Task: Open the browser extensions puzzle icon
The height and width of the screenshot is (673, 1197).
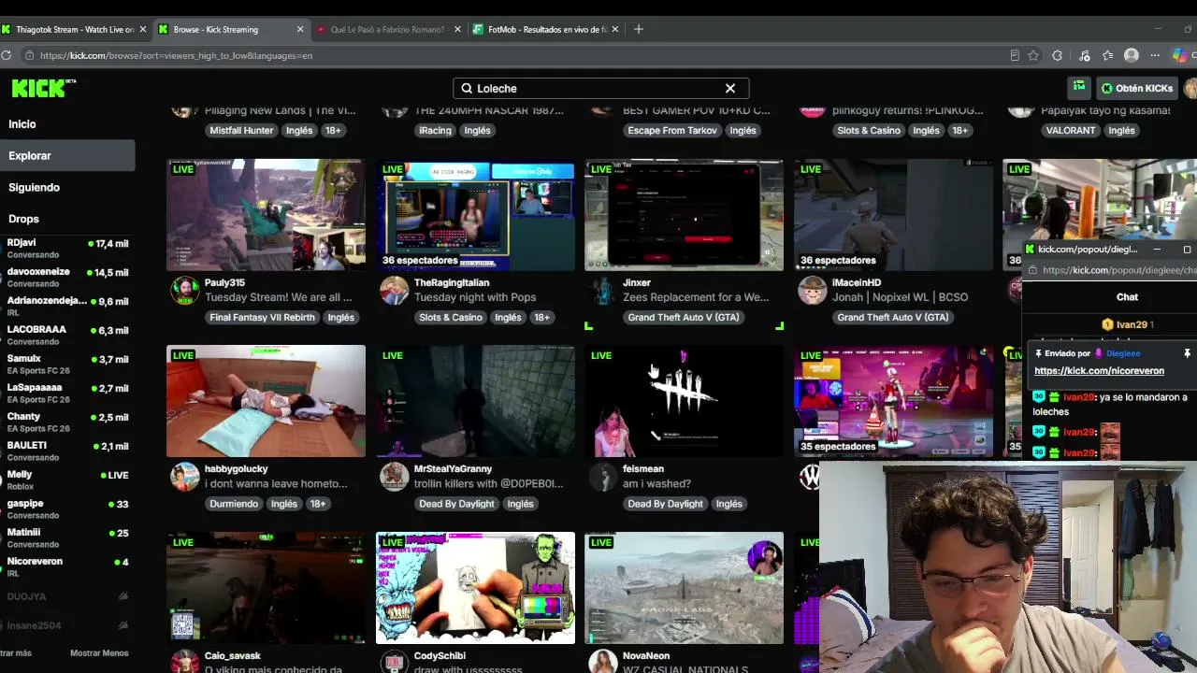Action: point(1057,55)
